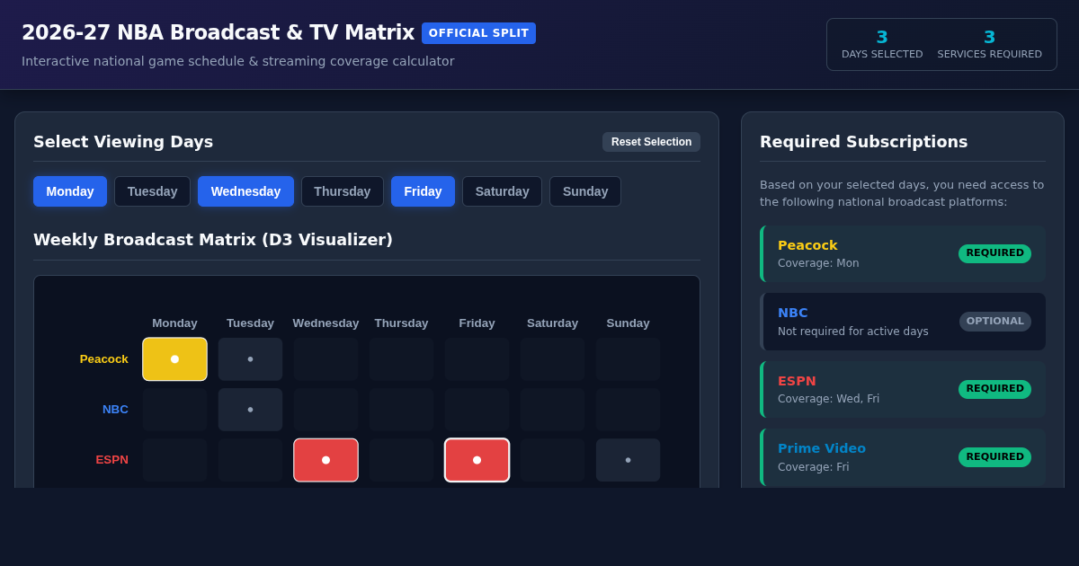Toggle the Sunday viewing day
This screenshot has height=566, width=1079.
pos(585,191)
